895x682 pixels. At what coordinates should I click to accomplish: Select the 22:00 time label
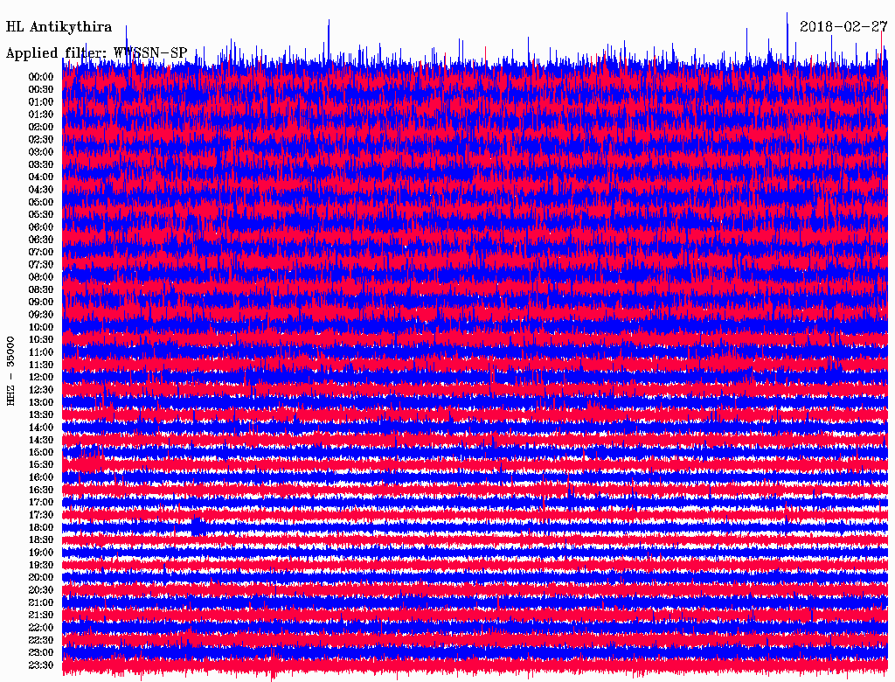point(41,627)
